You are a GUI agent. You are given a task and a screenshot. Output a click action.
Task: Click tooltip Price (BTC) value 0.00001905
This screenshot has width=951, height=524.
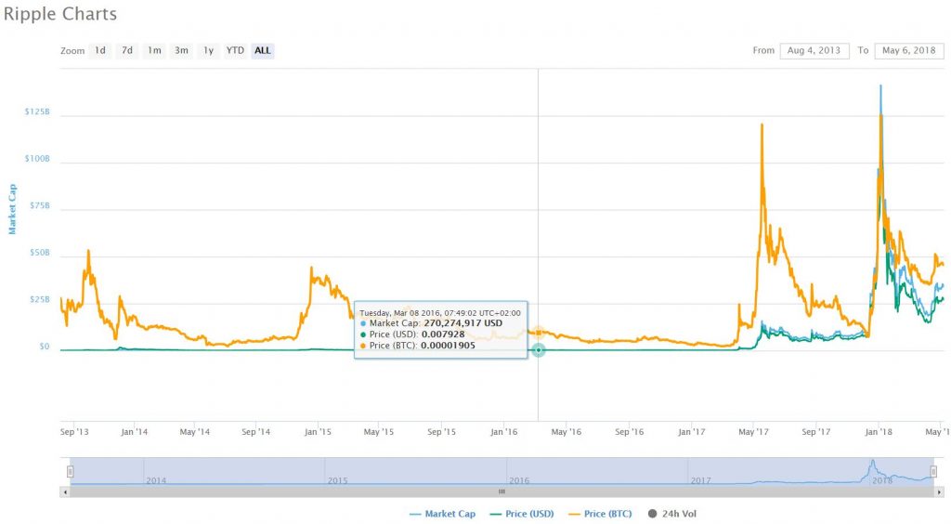click(449, 345)
